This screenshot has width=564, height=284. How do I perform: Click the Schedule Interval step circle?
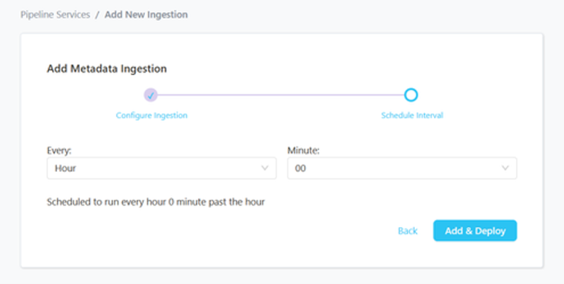point(411,94)
